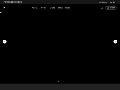Select the carousel pagination dot
Image resolution: width=120 pixels, height=90 pixels.
[x=58, y=81]
